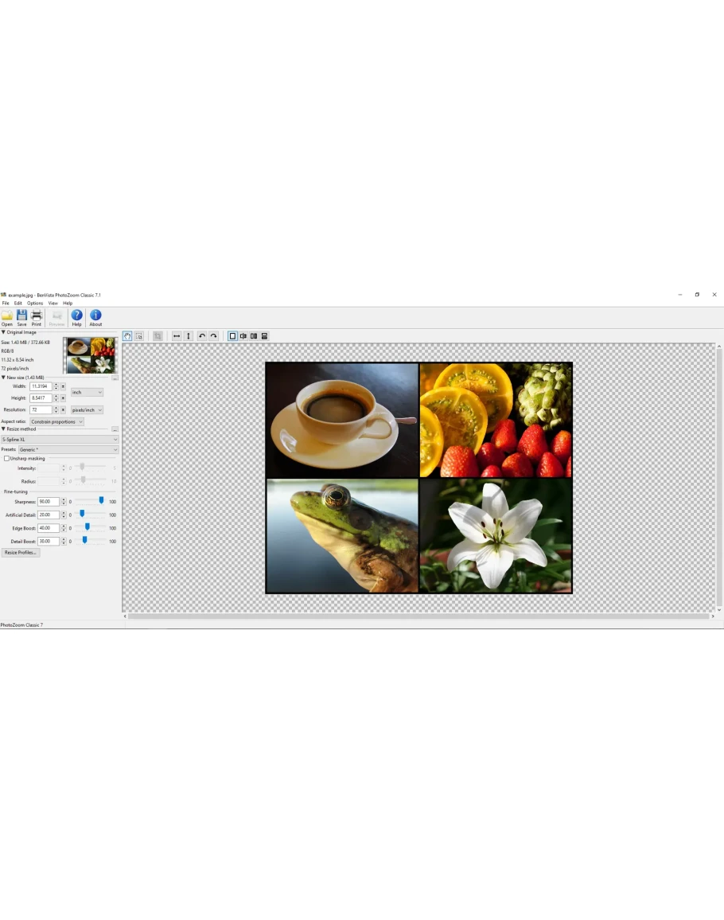Open the S-Spline XL method dropdown

[x=59, y=440]
